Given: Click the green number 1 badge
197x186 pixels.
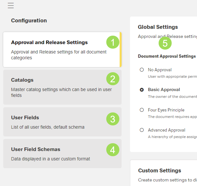Looking at the screenshot, I should point(113,42).
